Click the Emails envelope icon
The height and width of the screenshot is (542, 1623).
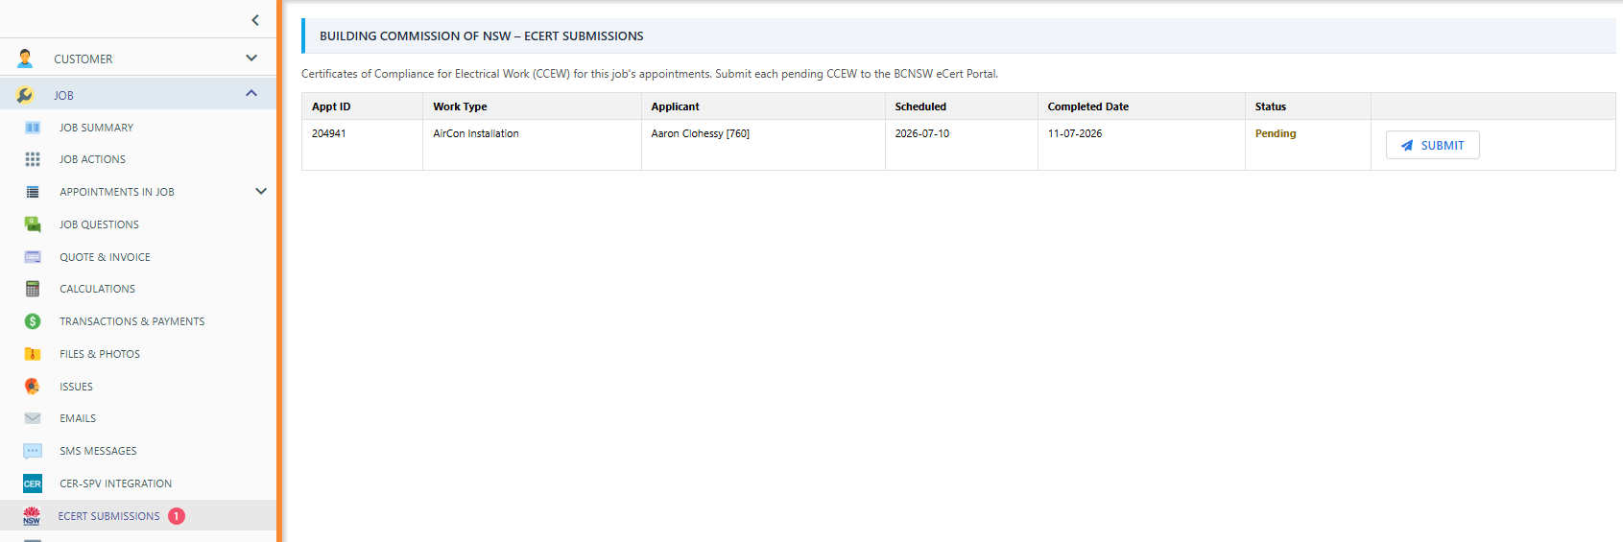(33, 418)
